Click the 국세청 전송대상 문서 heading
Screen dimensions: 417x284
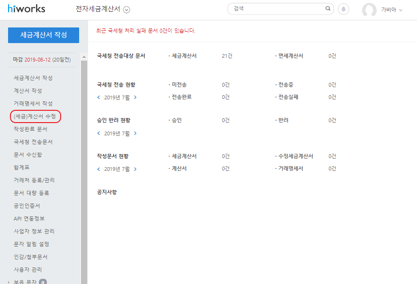121,56
